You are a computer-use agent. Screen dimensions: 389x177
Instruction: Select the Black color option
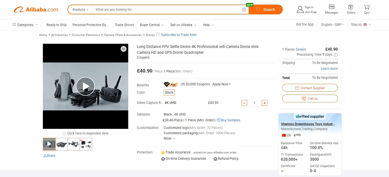coord(169,93)
